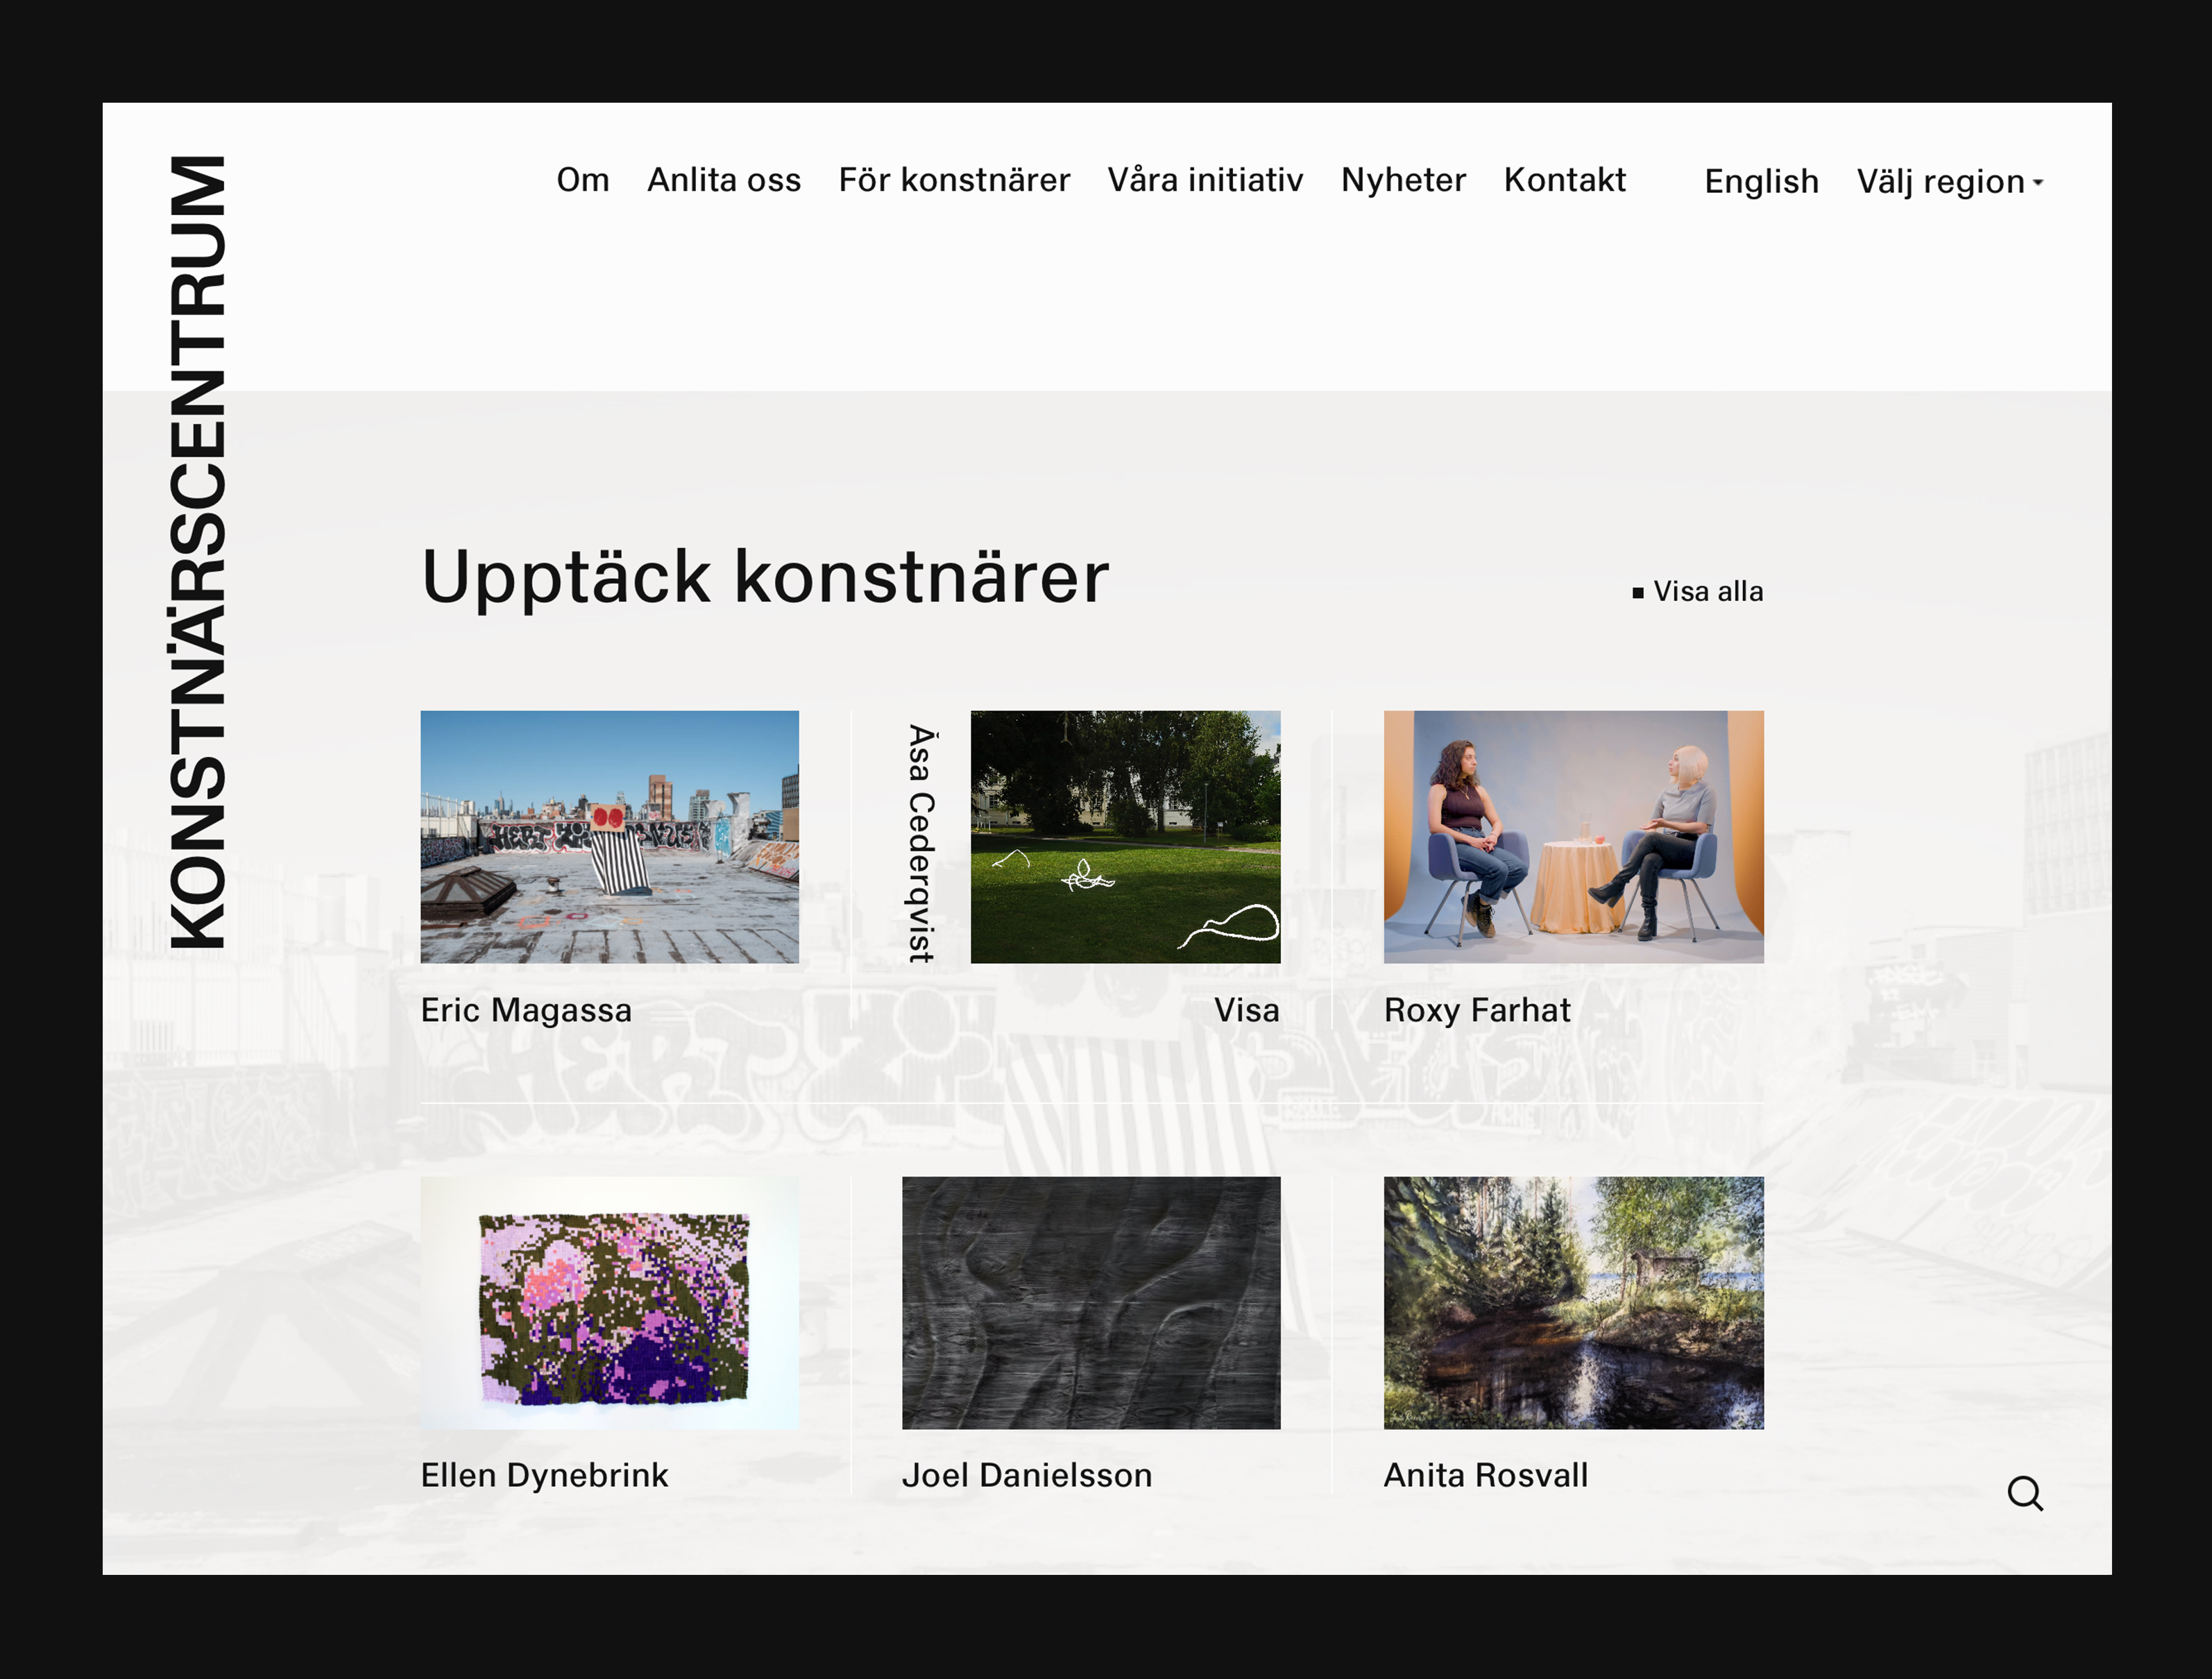Open Eric Magassa rooftop graffiti thumbnail
The height and width of the screenshot is (1679, 2212).
pos(609,837)
